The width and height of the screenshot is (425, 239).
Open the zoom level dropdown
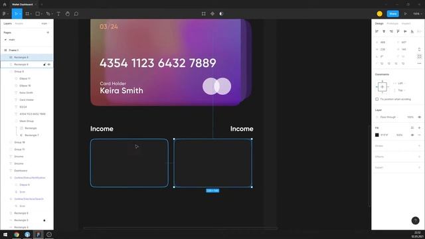pos(418,14)
